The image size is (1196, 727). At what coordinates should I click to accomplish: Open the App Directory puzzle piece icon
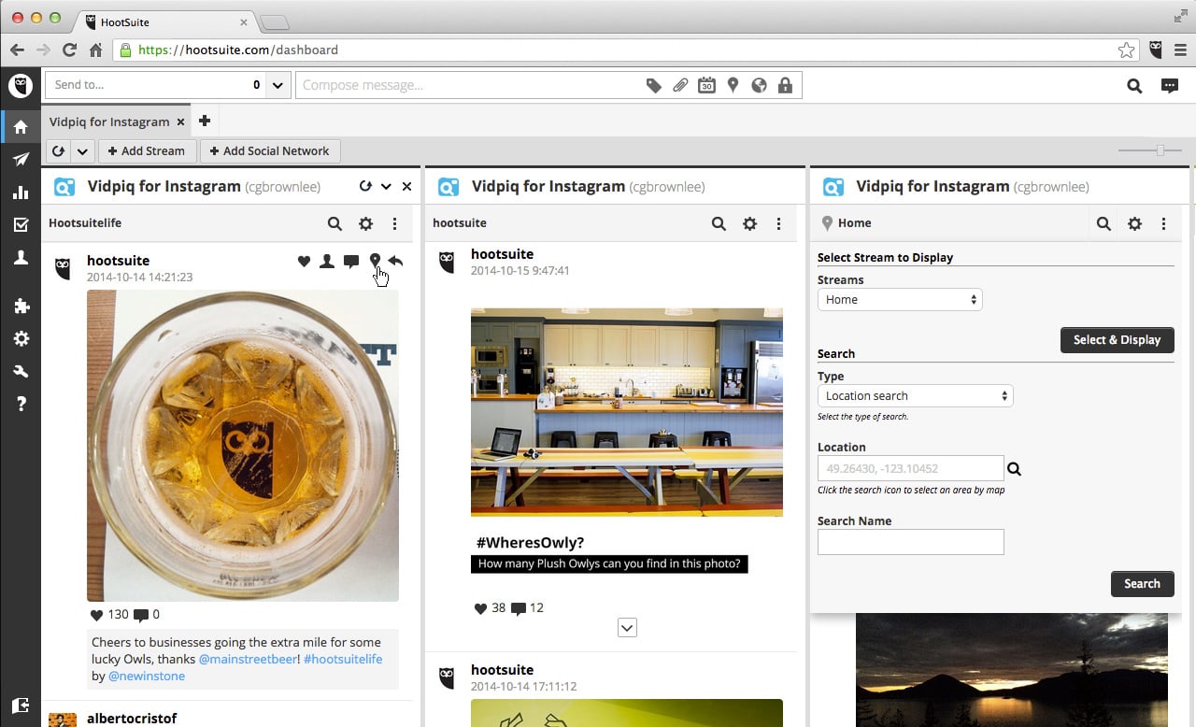pos(21,306)
